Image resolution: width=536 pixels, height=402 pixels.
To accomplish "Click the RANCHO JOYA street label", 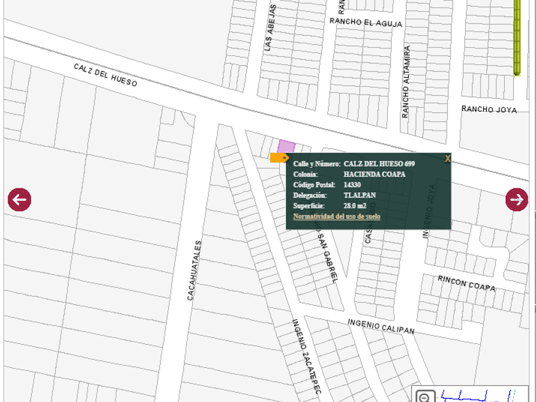I will click(x=489, y=109).
